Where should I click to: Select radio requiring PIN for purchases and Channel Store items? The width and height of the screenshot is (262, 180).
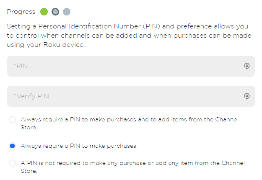[x=12, y=120]
